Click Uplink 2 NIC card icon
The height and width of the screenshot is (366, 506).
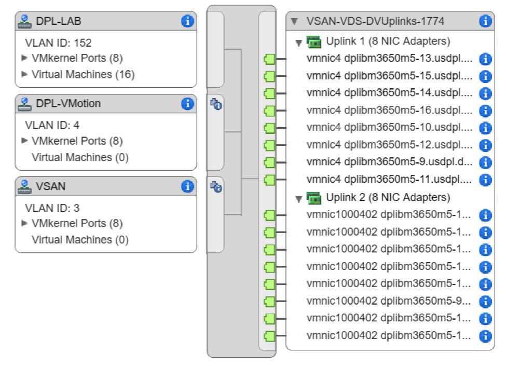click(x=314, y=198)
